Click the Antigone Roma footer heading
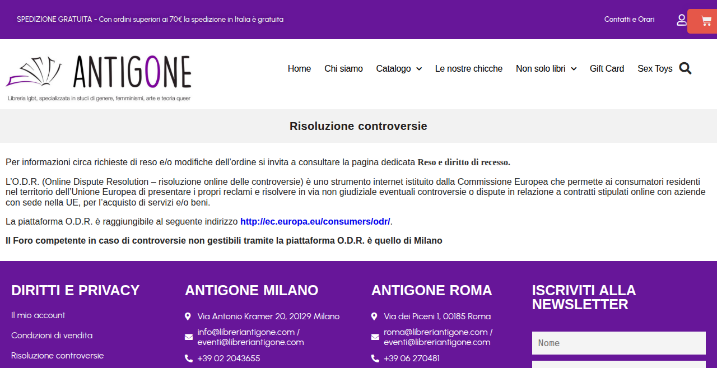Screen dimensions: 717x368 point(432,290)
